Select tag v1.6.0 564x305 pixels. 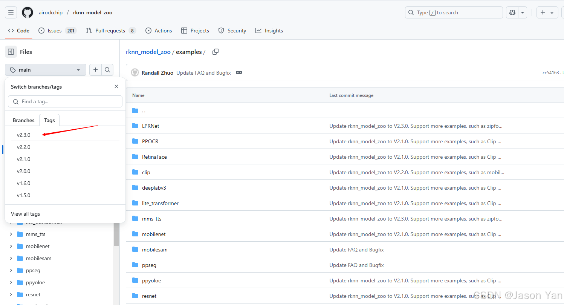click(65, 183)
